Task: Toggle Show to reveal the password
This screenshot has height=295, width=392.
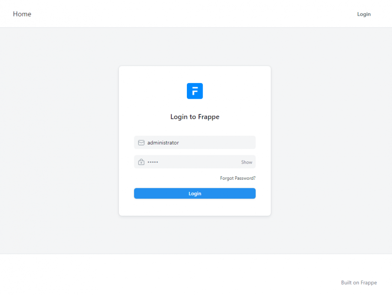Action: (x=247, y=162)
